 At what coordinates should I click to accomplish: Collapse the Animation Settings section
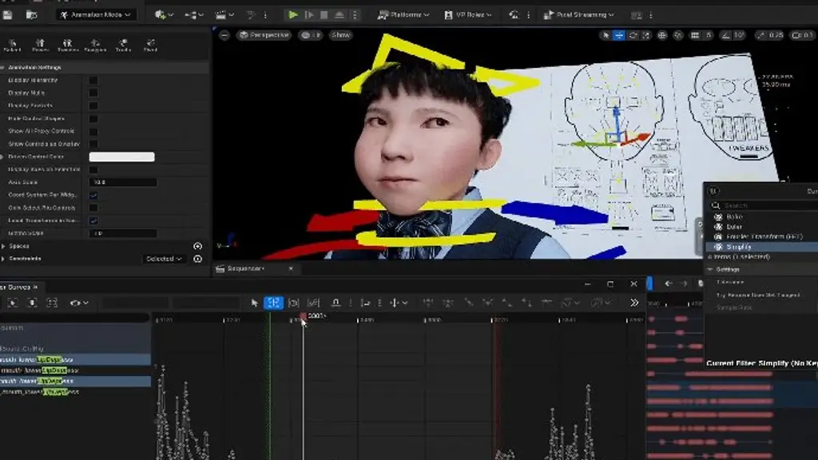(x=2, y=67)
